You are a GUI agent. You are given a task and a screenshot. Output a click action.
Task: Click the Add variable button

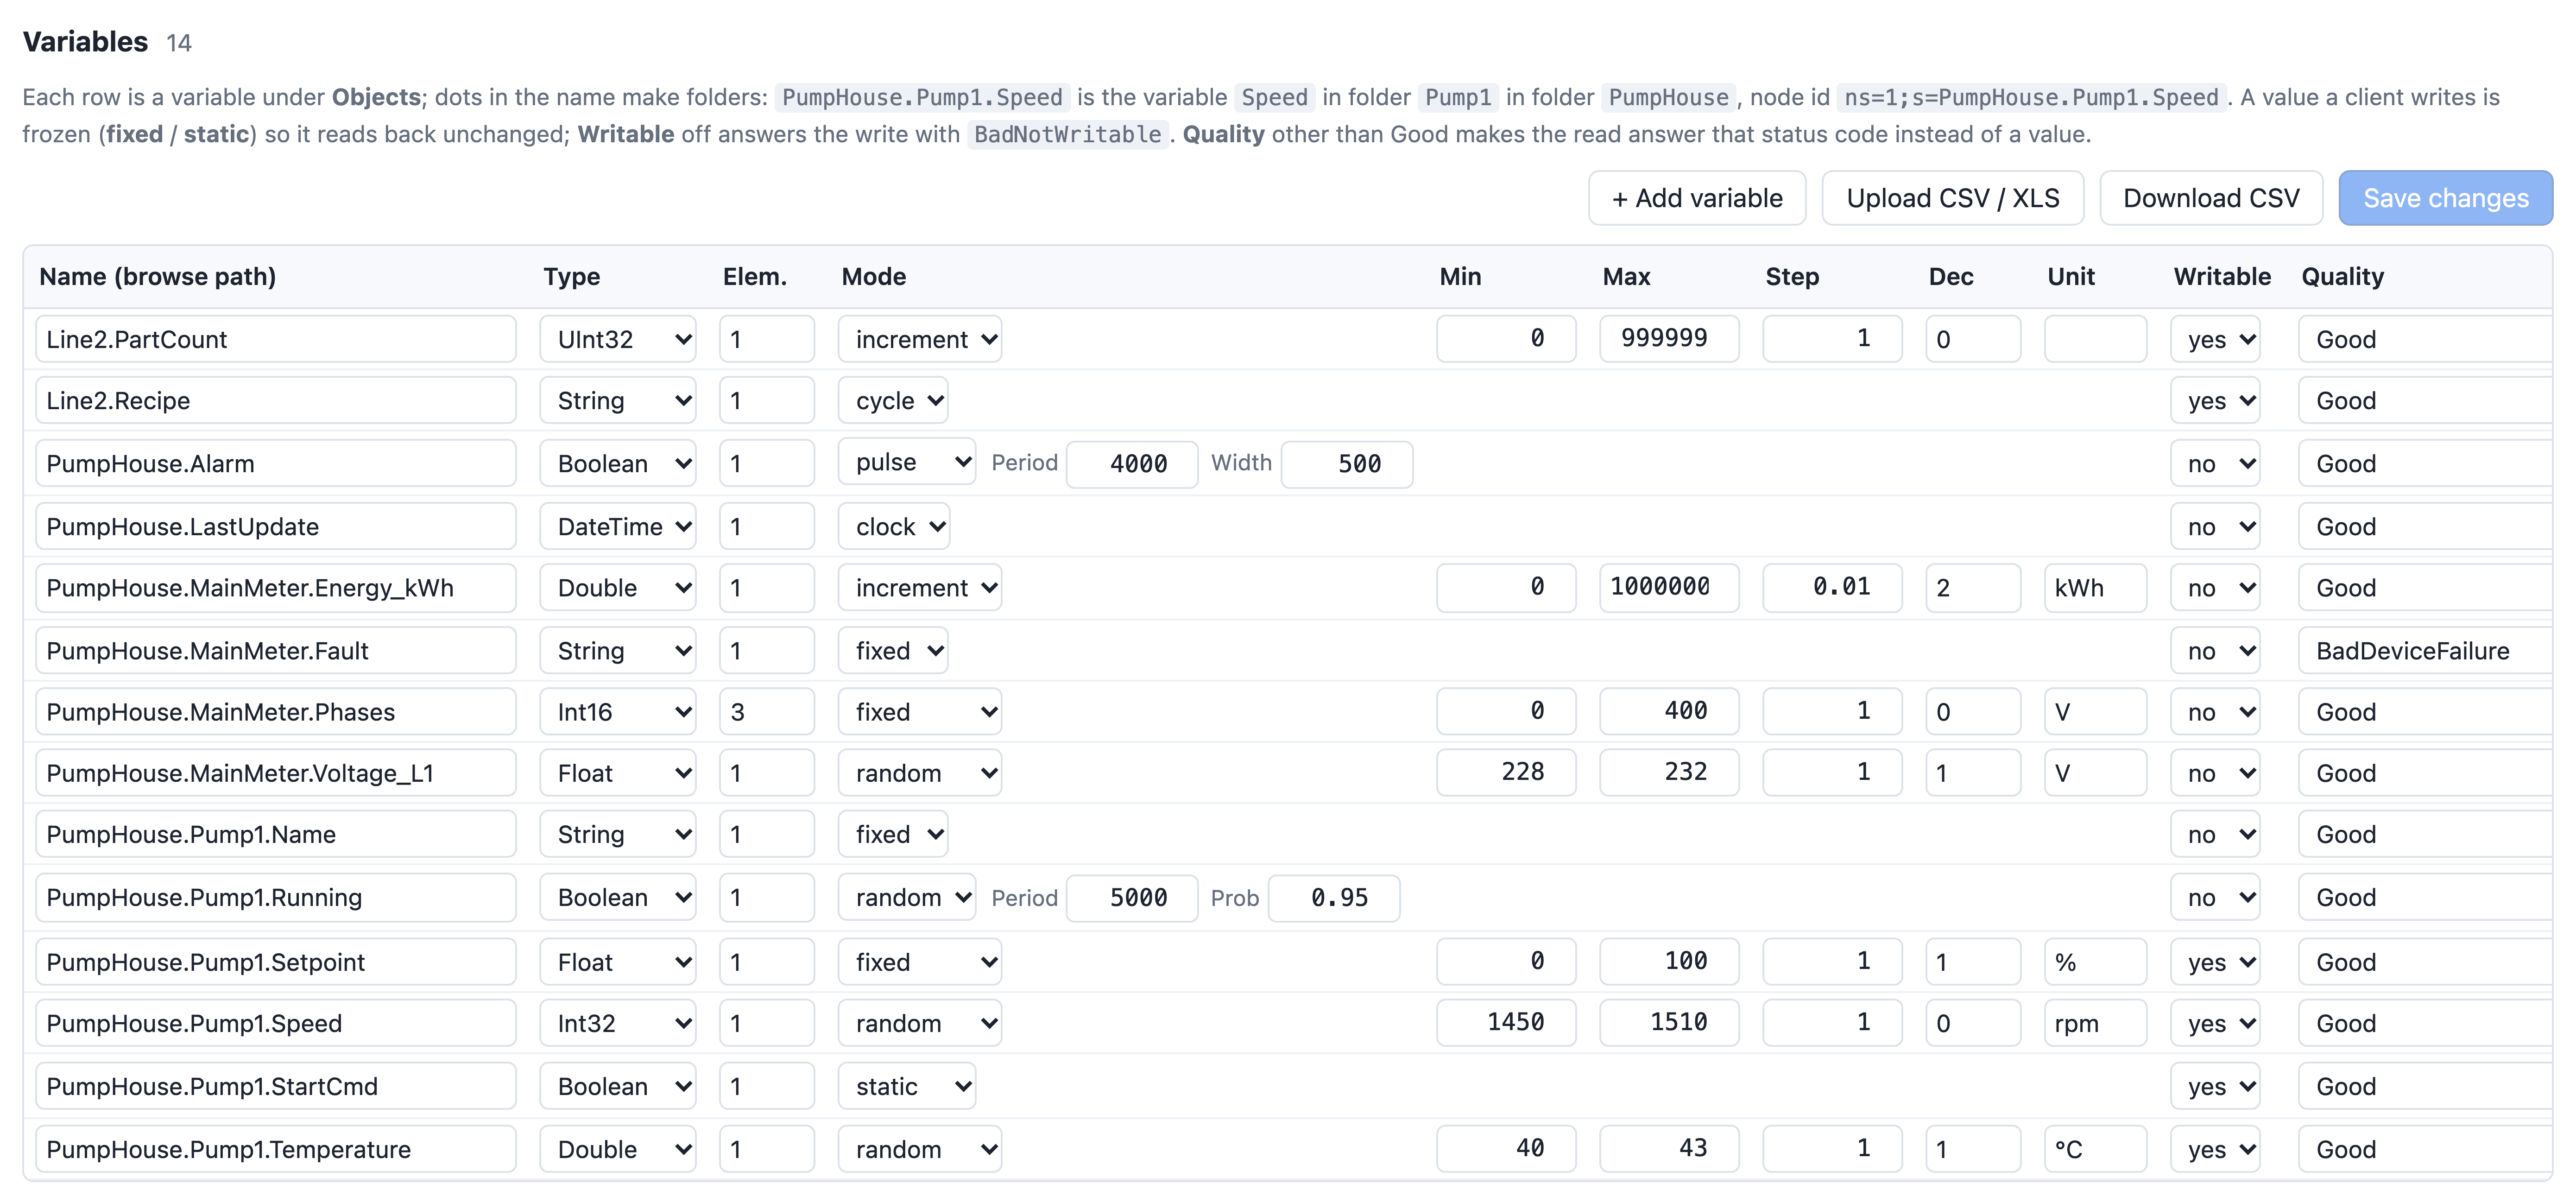pyautogui.click(x=1697, y=198)
